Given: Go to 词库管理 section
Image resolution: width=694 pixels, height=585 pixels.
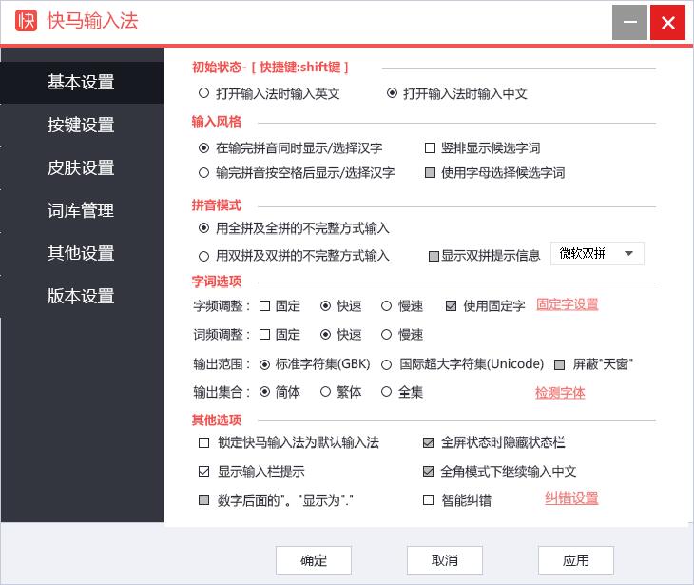Looking at the screenshot, I should point(81,210).
